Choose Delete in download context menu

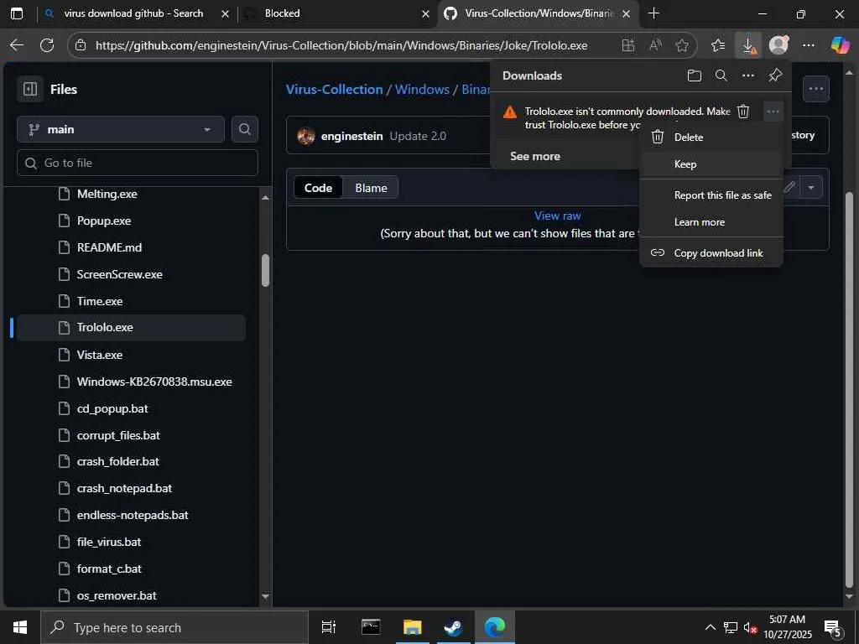(x=711, y=138)
